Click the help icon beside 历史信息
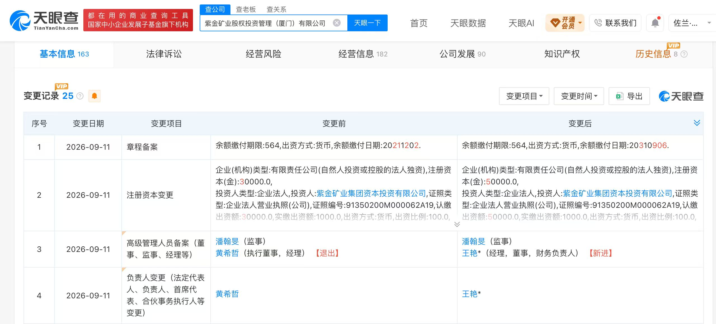The image size is (716, 324). (684, 54)
